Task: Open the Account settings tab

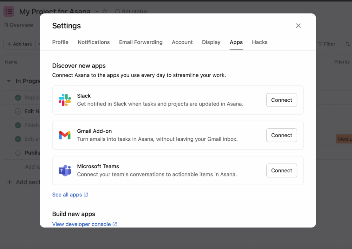Action: coord(182,42)
